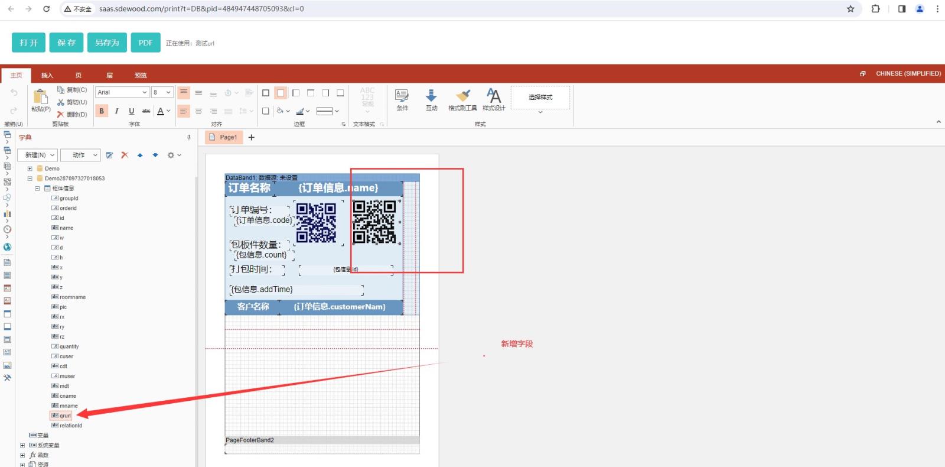Image resolution: width=945 pixels, height=467 pixels.
Task: Select the Format Painter (格式刷工具) brush
Action: [x=462, y=100]
